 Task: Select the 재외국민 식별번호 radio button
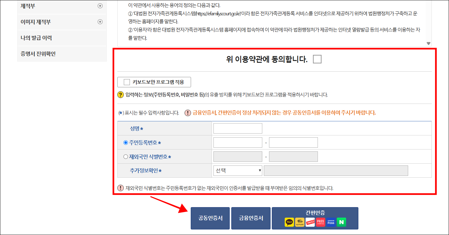click(126, 156)
